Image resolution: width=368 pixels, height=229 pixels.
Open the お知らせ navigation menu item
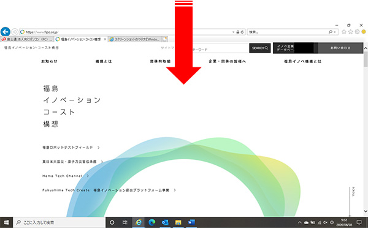(49, 61)
